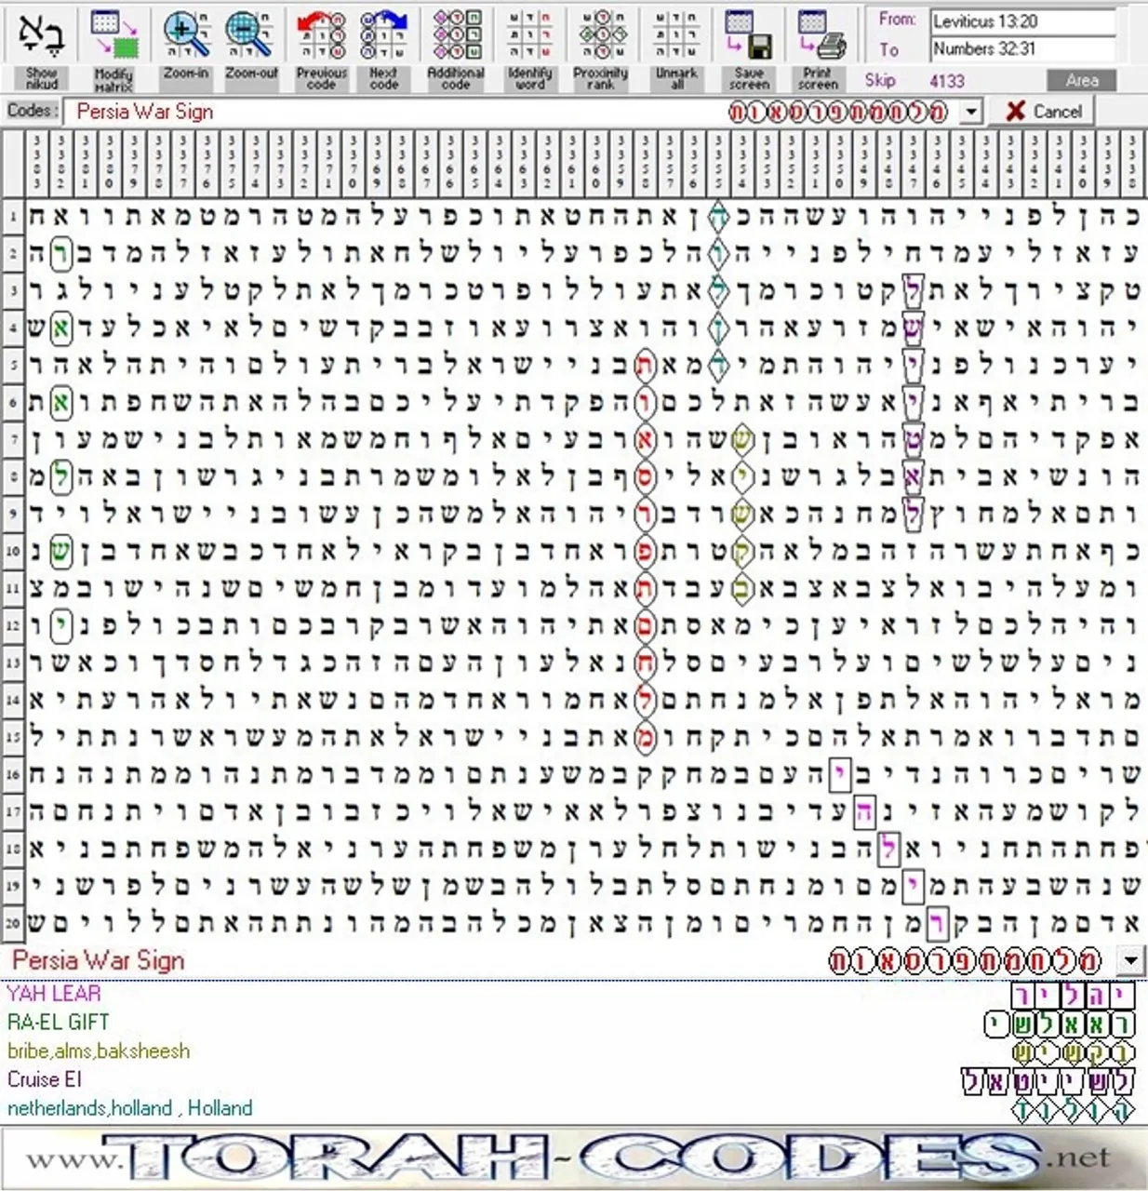1148x1191 pixels.
Task: Select the netherlands,holland code entry
Action: pos(129,1108)
